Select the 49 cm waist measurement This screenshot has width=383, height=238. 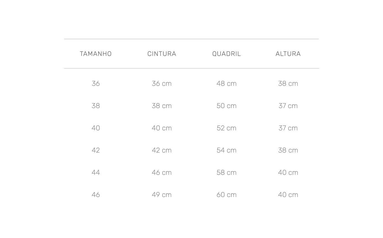[x=162, y=194]
